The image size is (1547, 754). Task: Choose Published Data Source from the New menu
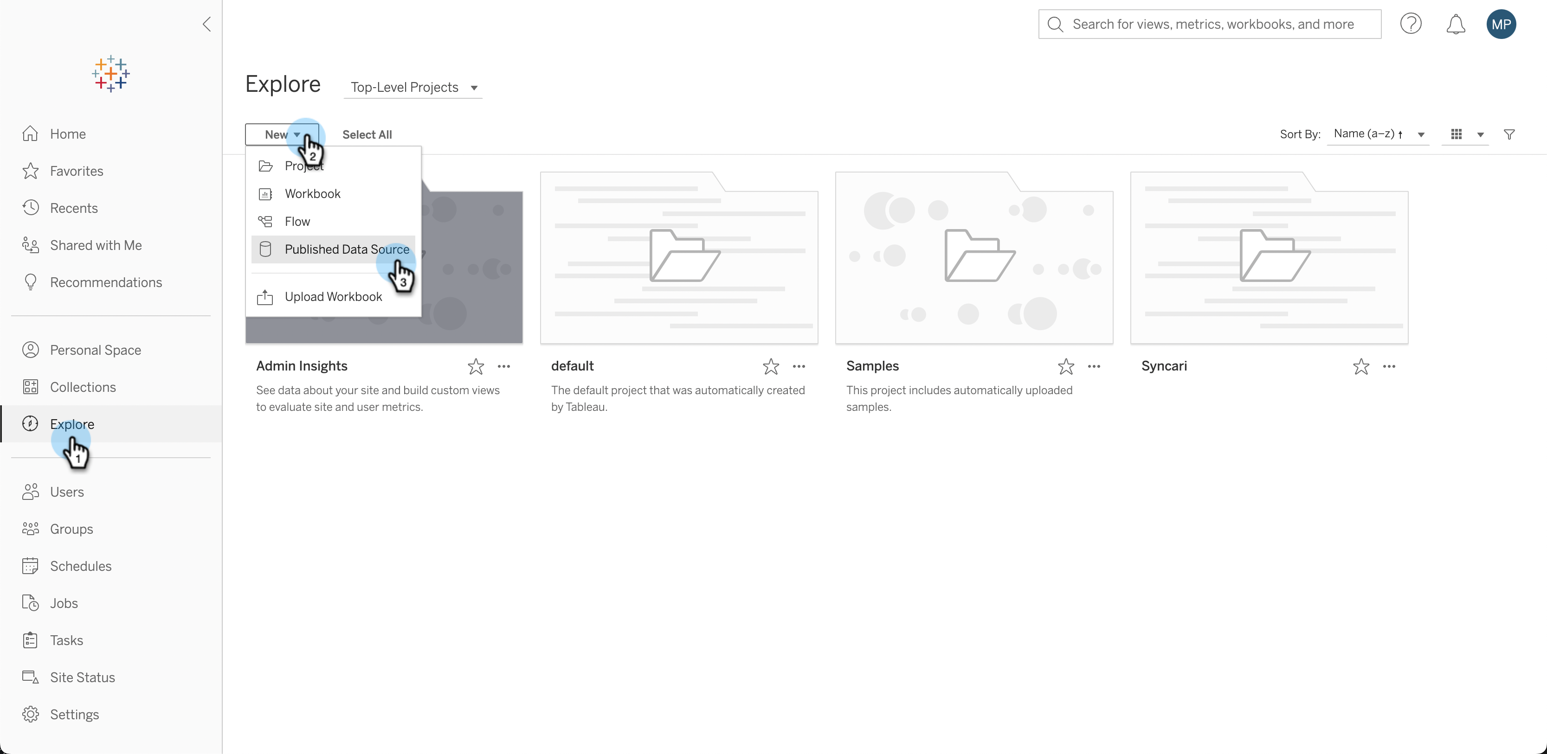(333, 249)
